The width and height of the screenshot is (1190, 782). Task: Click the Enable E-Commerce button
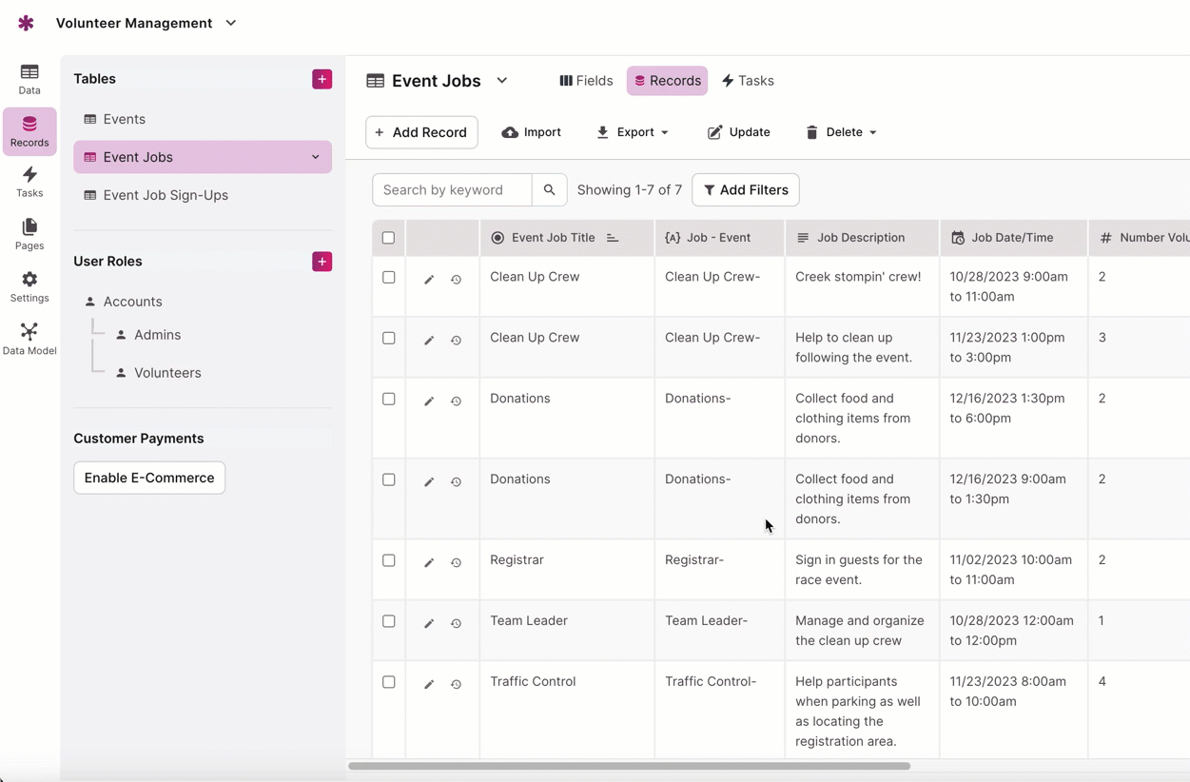click(x=149, y=478)
